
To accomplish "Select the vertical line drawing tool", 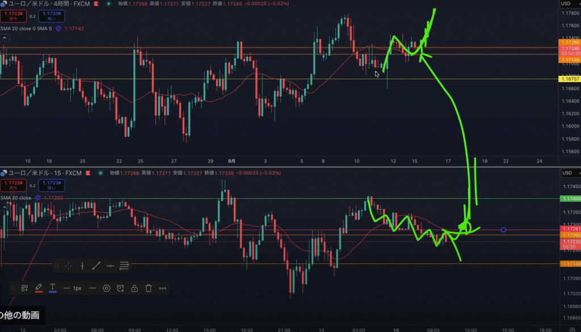I will 82,266.
